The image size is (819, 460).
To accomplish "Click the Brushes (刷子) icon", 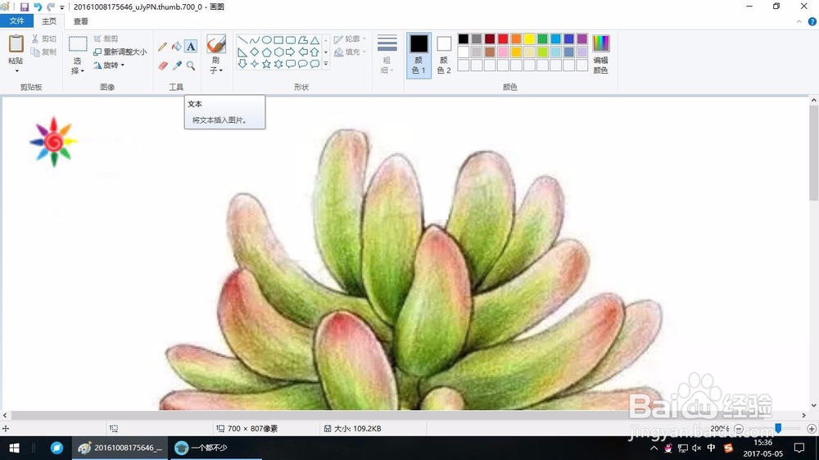I will click(215, 44).
